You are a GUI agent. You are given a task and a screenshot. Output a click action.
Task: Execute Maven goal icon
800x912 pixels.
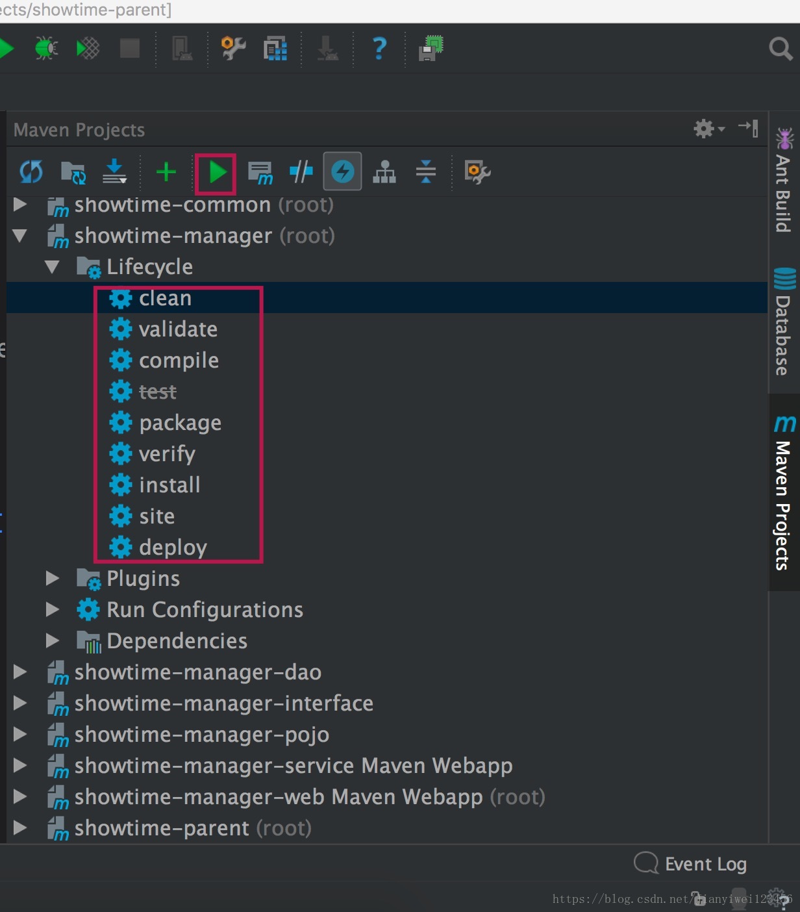coord(260,173)
